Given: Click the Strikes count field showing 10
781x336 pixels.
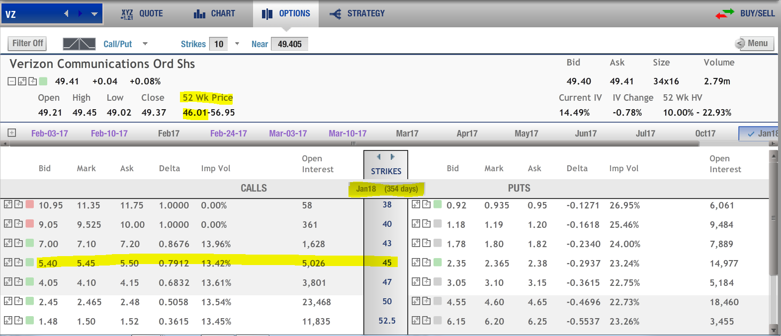Looking at the screenshot, I should [219, 44].
